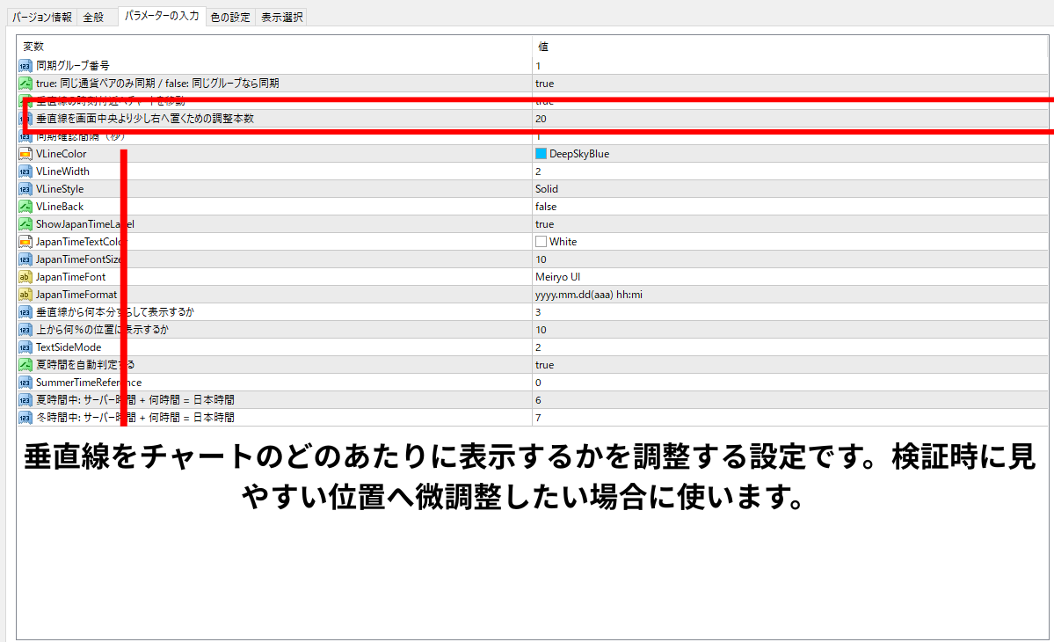
Task: Click the VLineStyle parameter icon
Action: pyautogui.click(x=25, y=189)
